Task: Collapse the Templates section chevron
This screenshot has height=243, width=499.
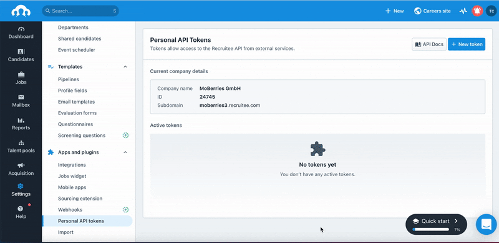Action: pyautogui.click(x=125, y=67)
